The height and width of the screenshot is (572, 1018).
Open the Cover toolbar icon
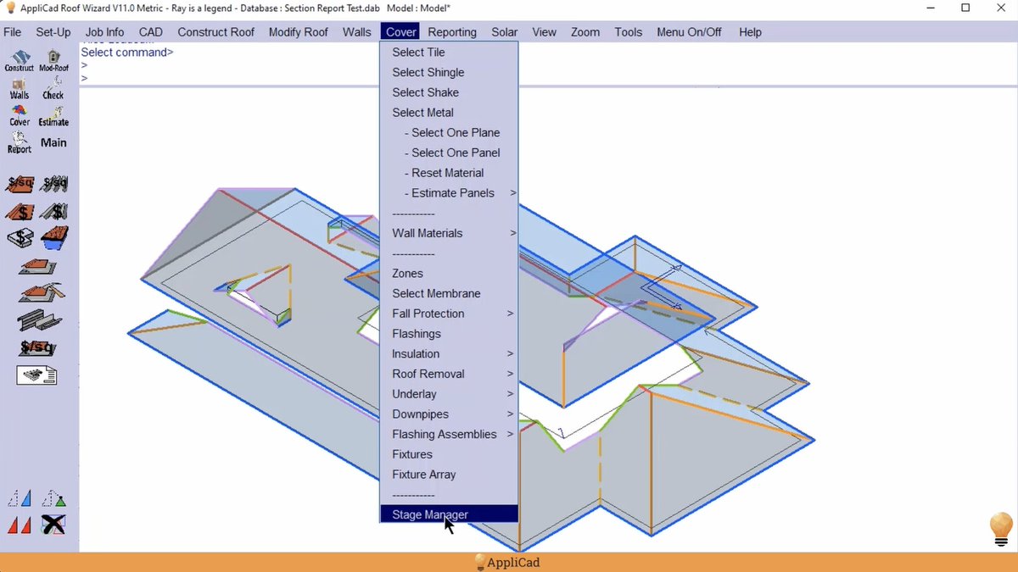click(19, 115)
